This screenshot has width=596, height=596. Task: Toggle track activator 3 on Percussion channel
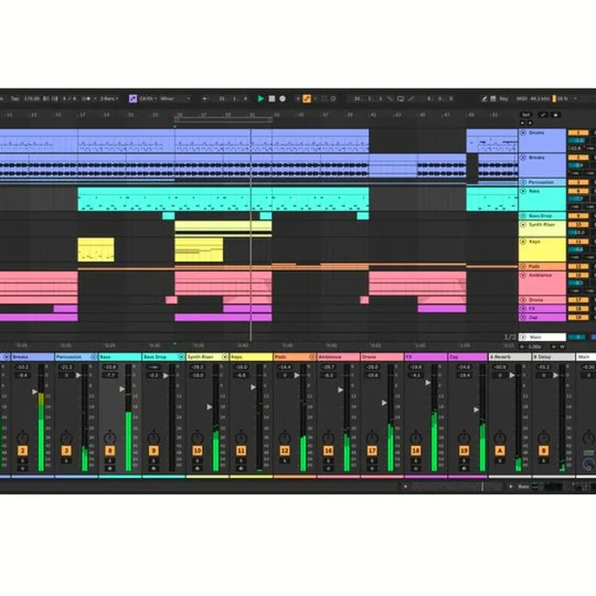coord(67,451)
